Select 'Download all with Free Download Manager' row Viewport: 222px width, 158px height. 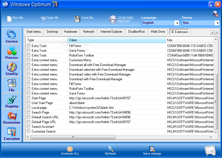[120, 65]
